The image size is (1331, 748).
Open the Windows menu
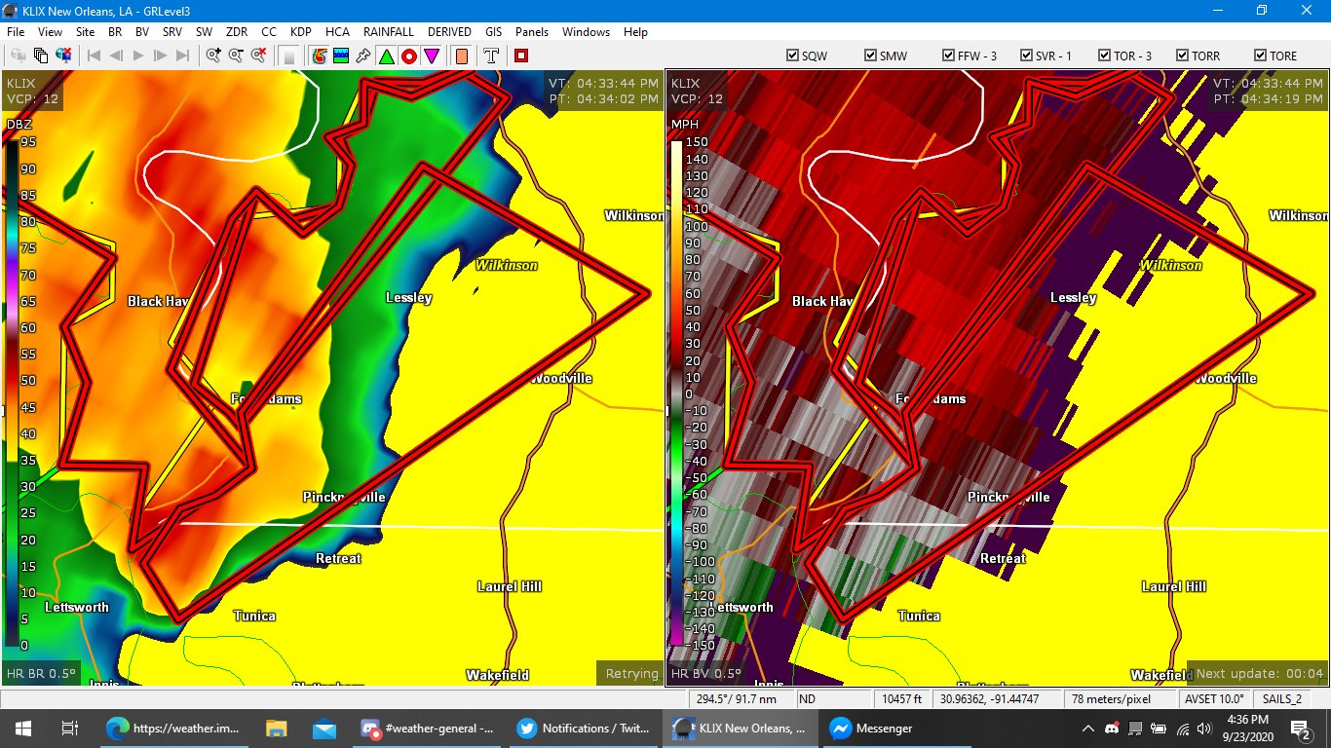pyautogui.click(x=587, y=32)
